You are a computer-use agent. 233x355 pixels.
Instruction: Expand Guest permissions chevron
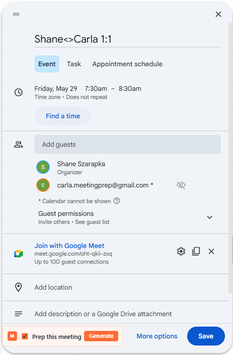(x=210, y=217)
